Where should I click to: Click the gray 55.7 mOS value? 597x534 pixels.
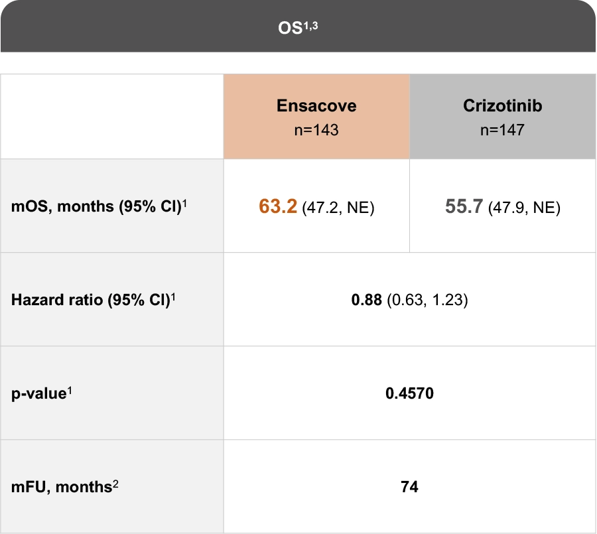464,207
